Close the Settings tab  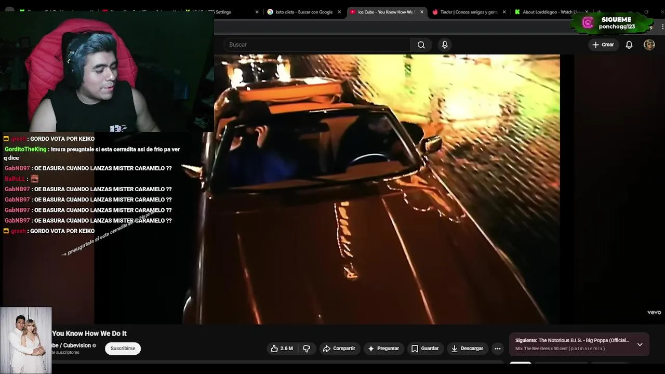coord(257,12)
